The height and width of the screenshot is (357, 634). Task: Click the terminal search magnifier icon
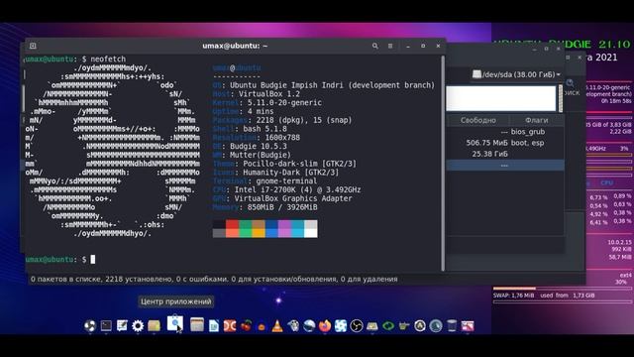click(375, 46)
